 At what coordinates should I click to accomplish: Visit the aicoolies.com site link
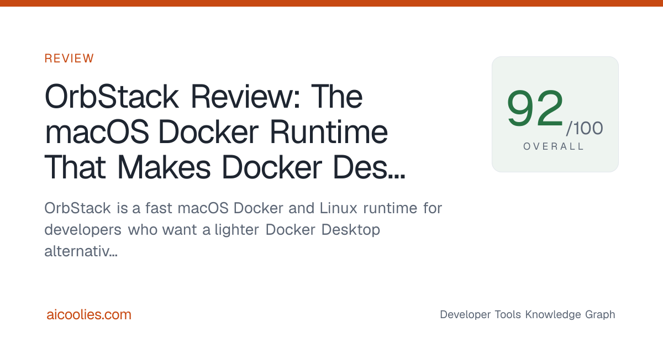89,315
